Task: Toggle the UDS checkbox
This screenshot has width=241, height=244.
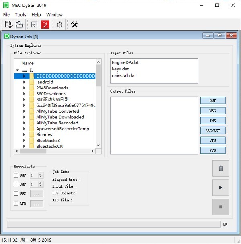Action: point(16,193)
